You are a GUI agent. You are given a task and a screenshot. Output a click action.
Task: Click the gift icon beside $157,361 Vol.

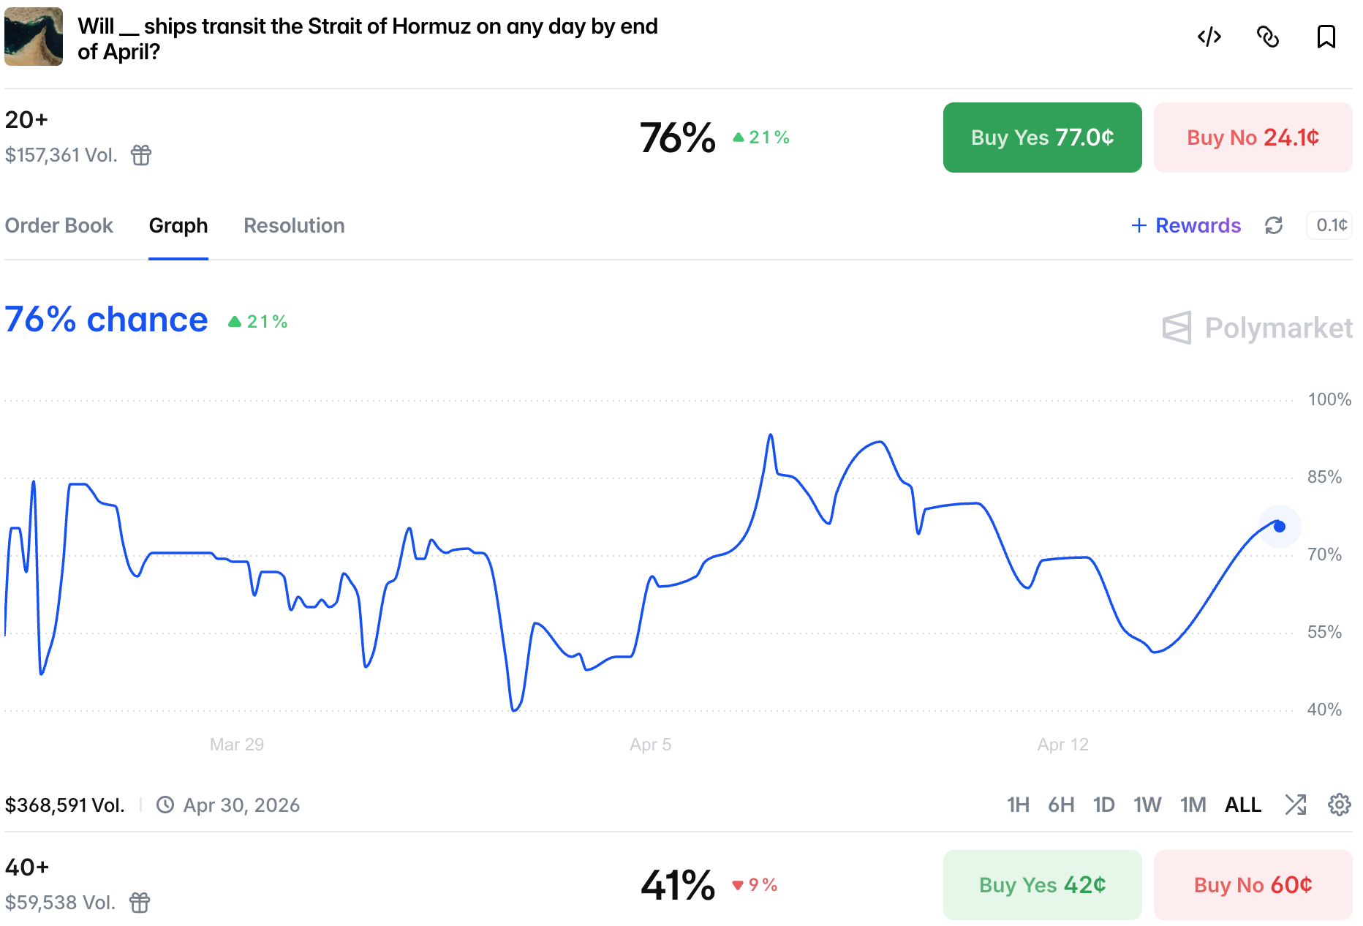pos(141,155)
